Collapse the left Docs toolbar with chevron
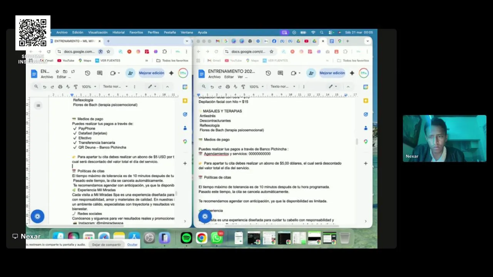Viewport: 493px width, 277px height. coord(167,87)
